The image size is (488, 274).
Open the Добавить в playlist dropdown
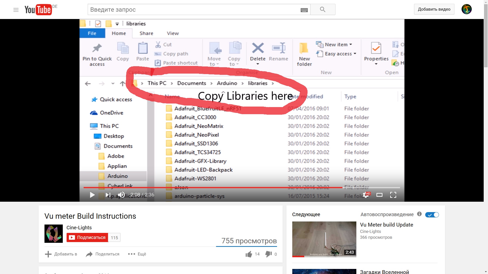(61, 254)
